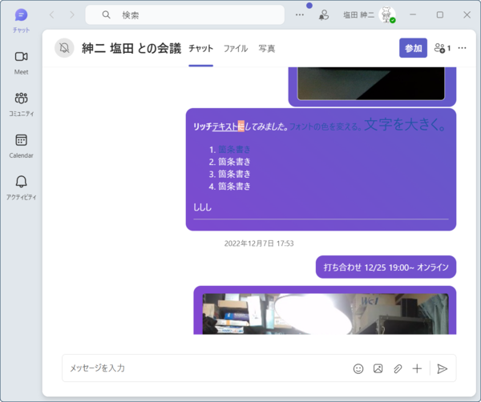481x402 pixels.
Task: Click the 塩田 紳二 user name
Action: tap(358, 14)
